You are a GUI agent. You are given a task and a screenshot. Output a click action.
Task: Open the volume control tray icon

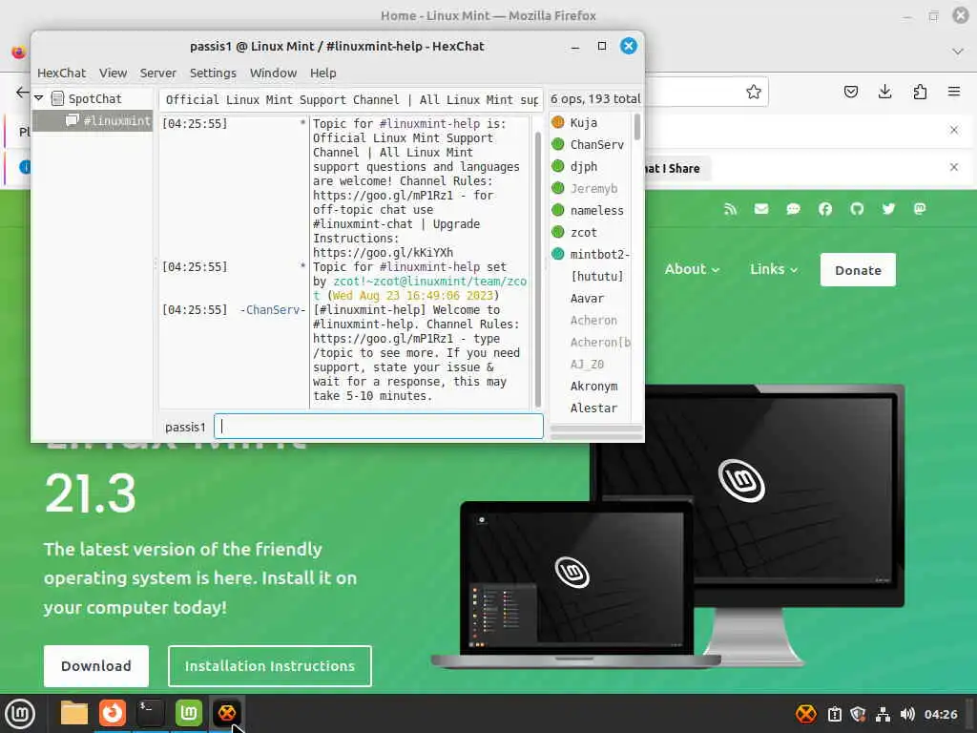point(907,714)
